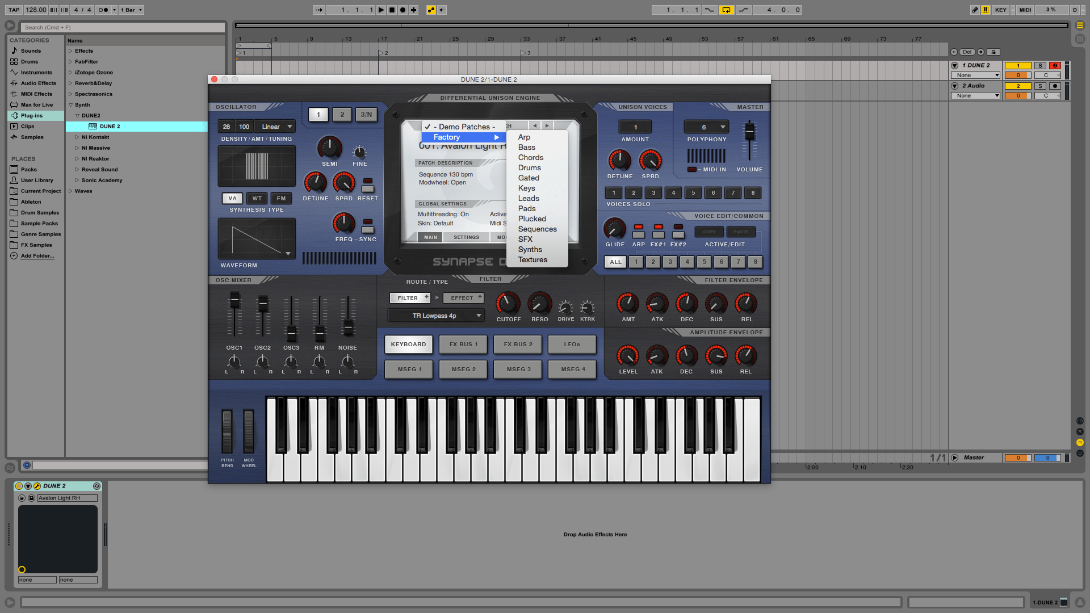Adjust the NOISE mixer fader
Screen dimensions: 1090x613
pos(348,328)
